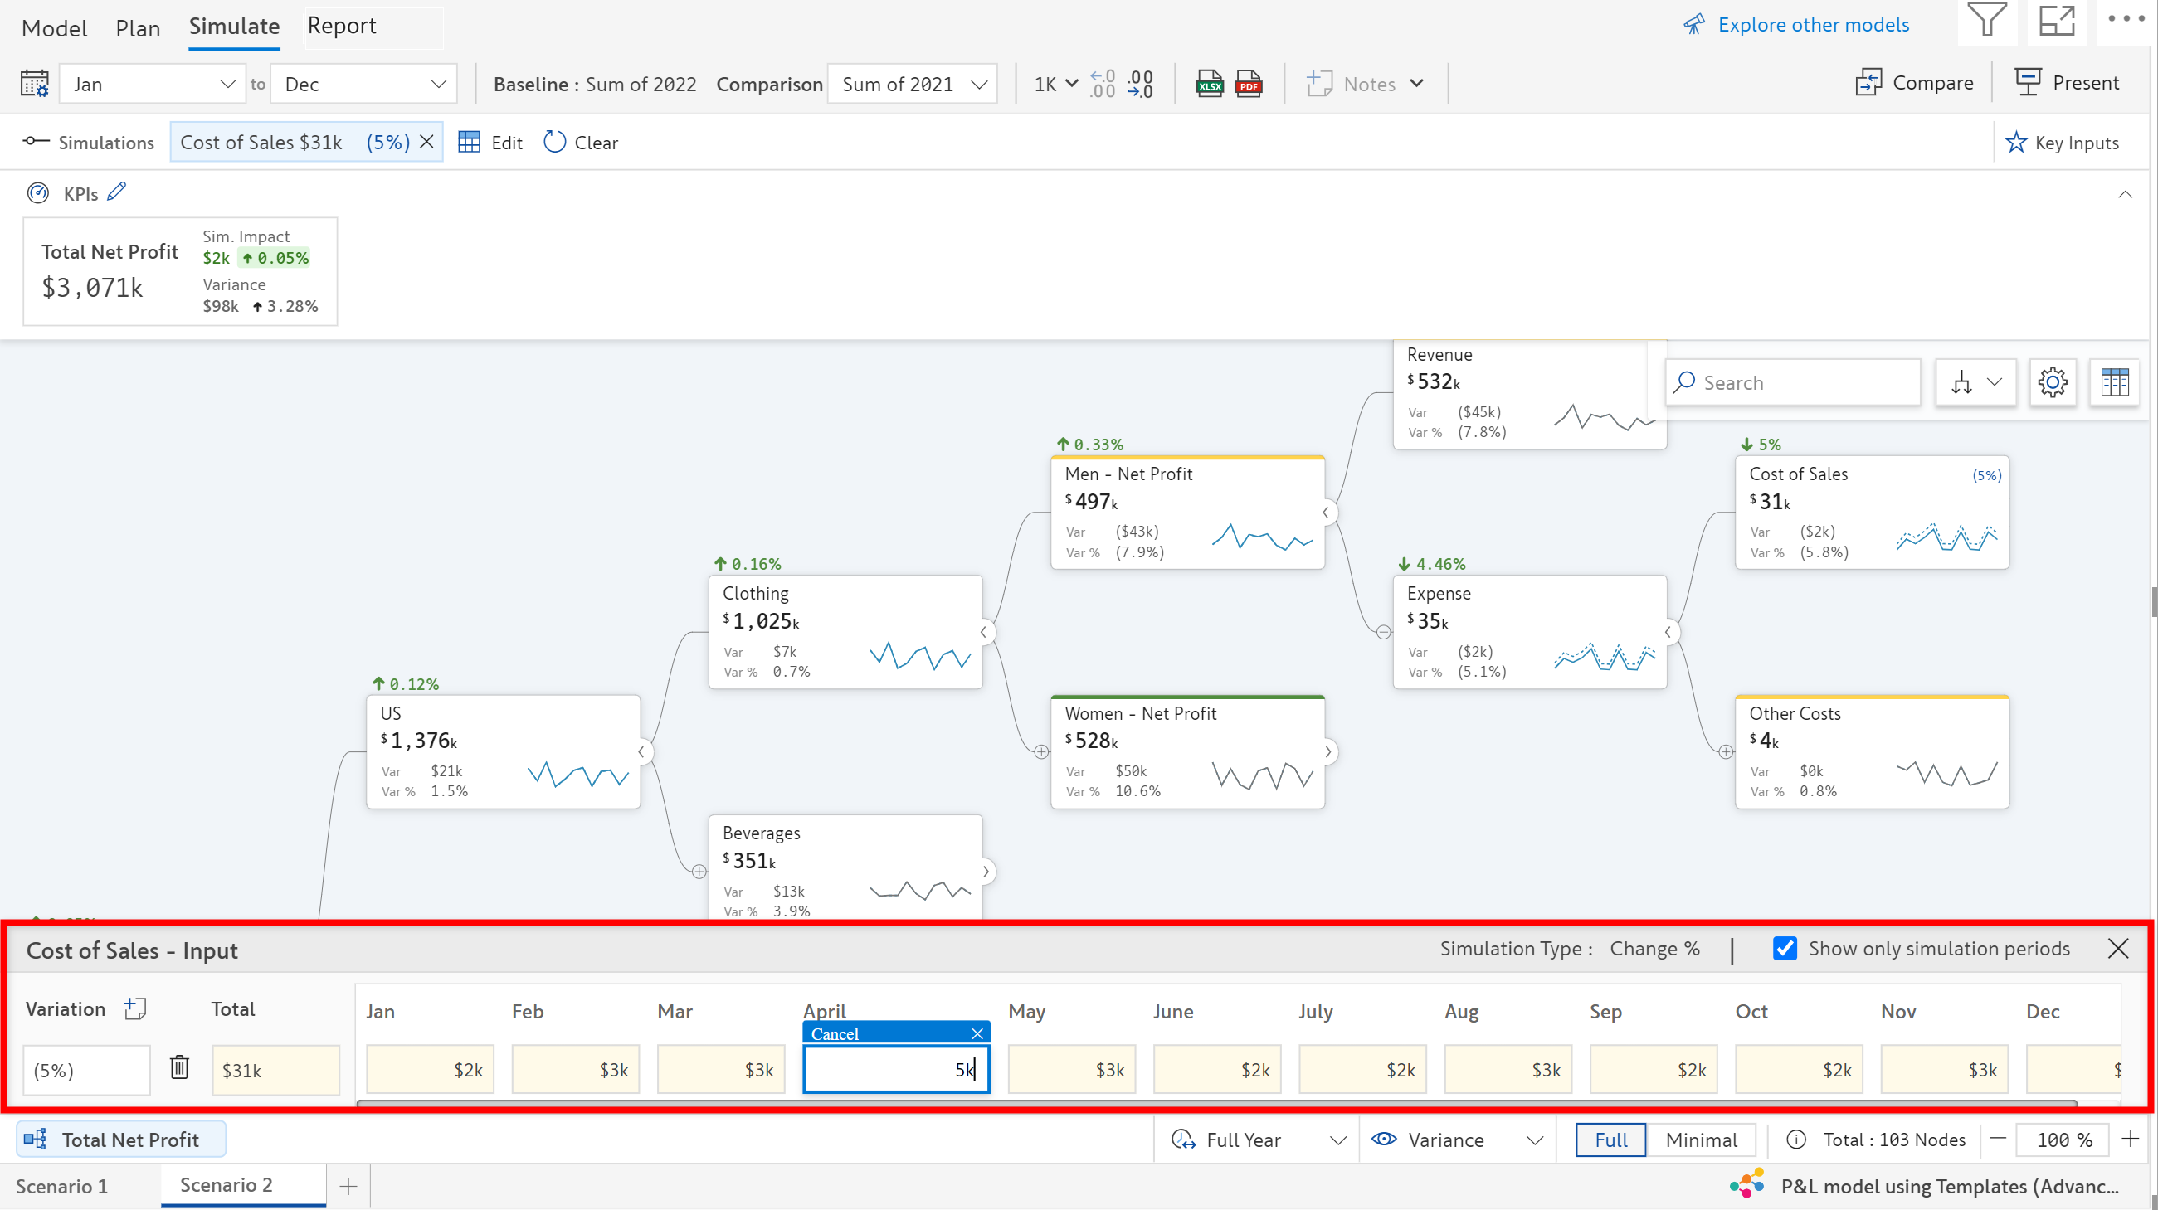Switch to the Report tab
2158x1210 pixels.
(x=342, y=26)
